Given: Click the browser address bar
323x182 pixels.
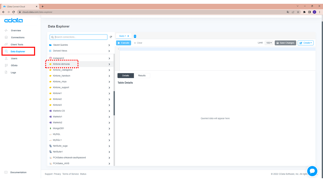Looking at the screenshot, I should 151,12.
